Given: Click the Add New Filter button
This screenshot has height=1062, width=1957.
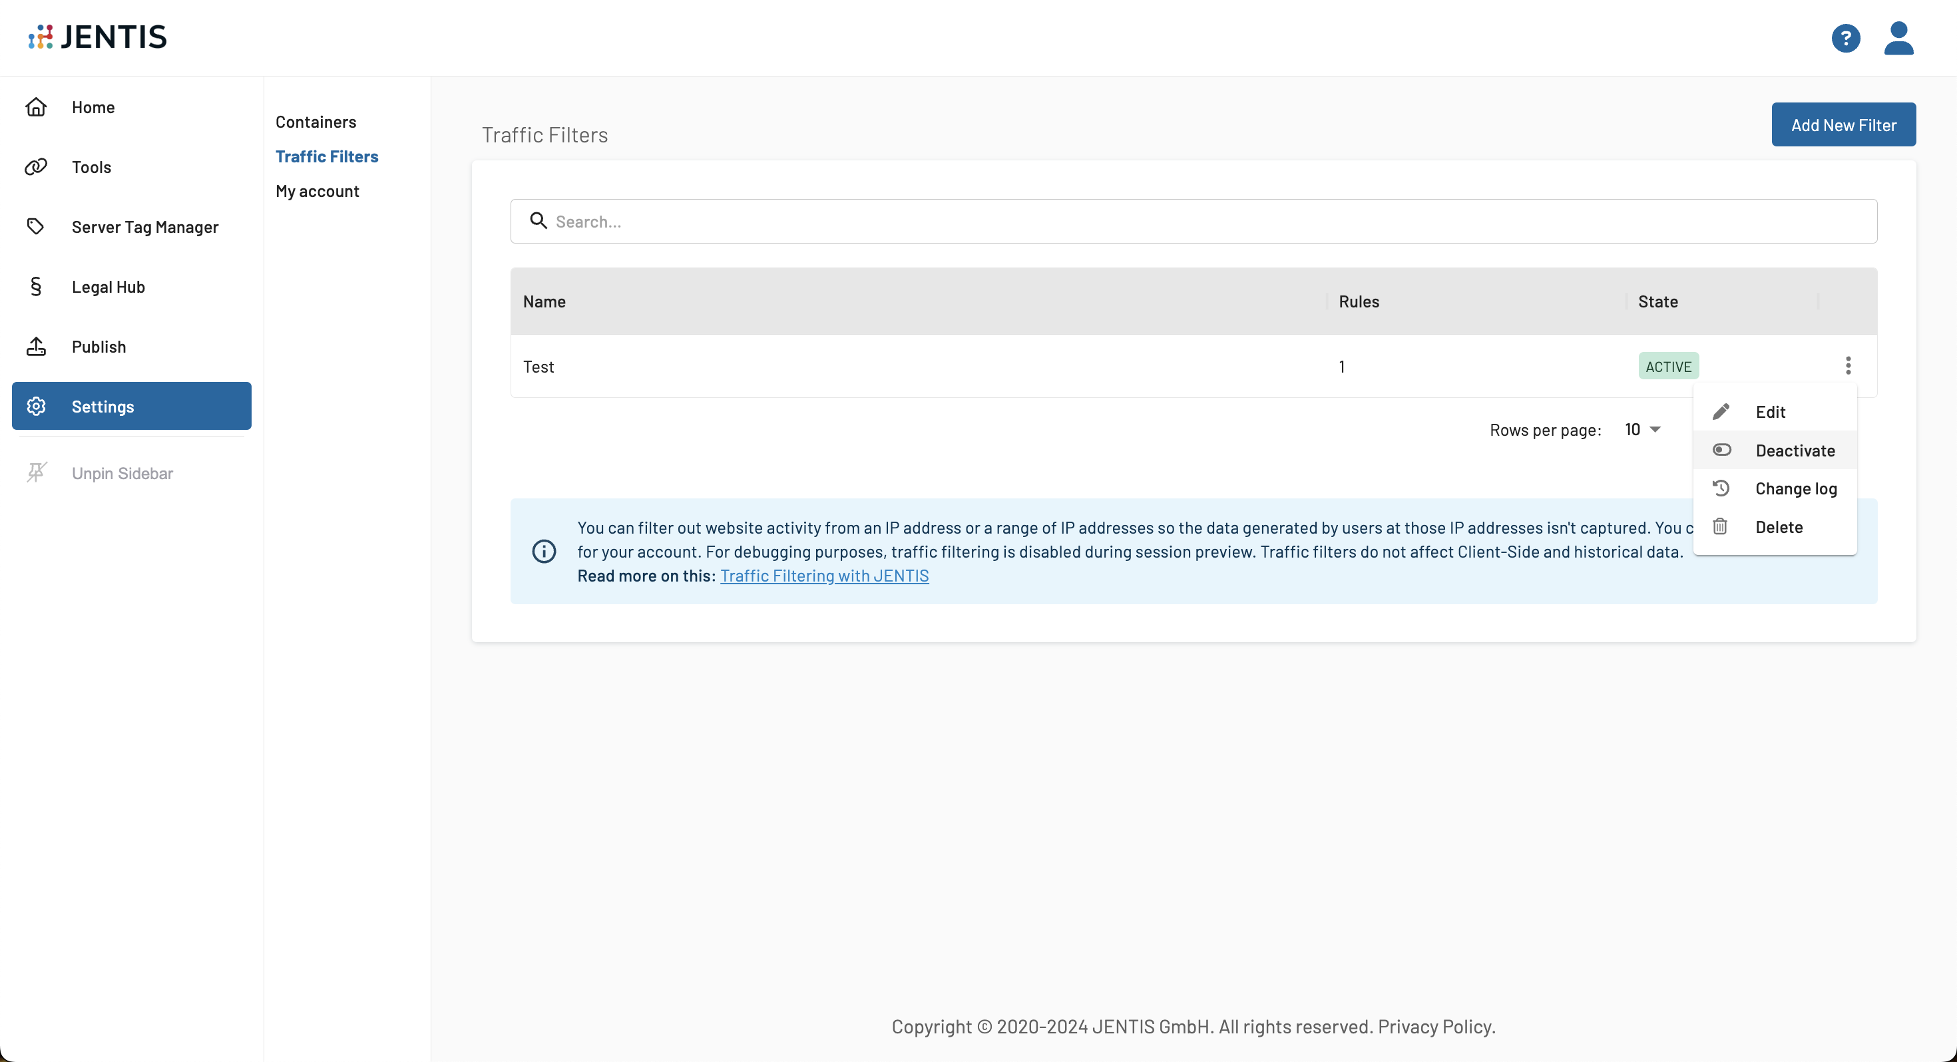Looking at the screenshot, I should pyautogui.click(x=1843, y=124).
